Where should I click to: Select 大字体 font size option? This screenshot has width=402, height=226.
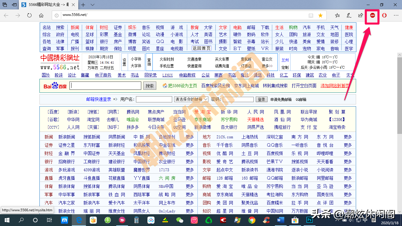coord(136,66)
